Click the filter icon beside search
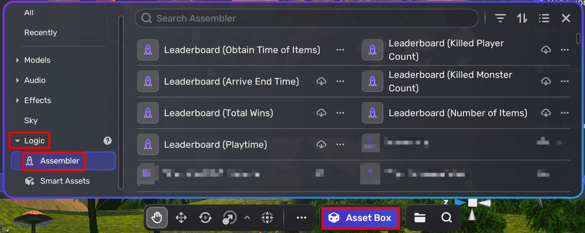The width and height of the screenshot is (585, 233). pyautogui.click(x=500, y=18)
